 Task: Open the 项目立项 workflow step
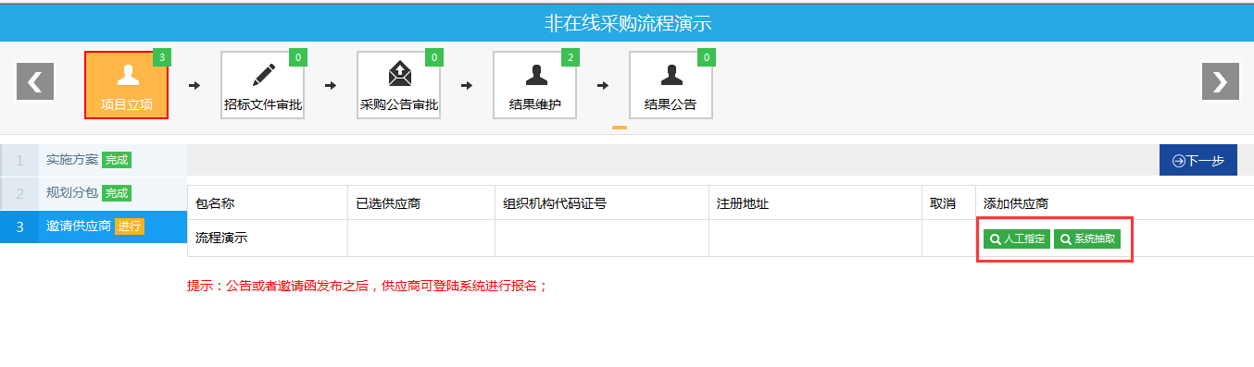pos(127,85)
